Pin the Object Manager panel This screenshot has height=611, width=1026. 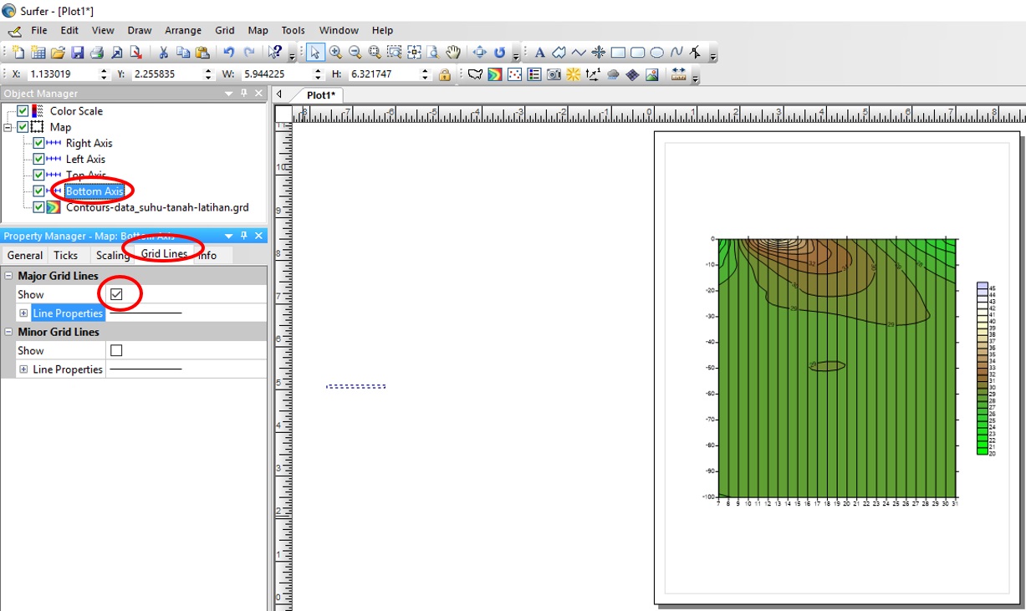click(x=244, y=94)
